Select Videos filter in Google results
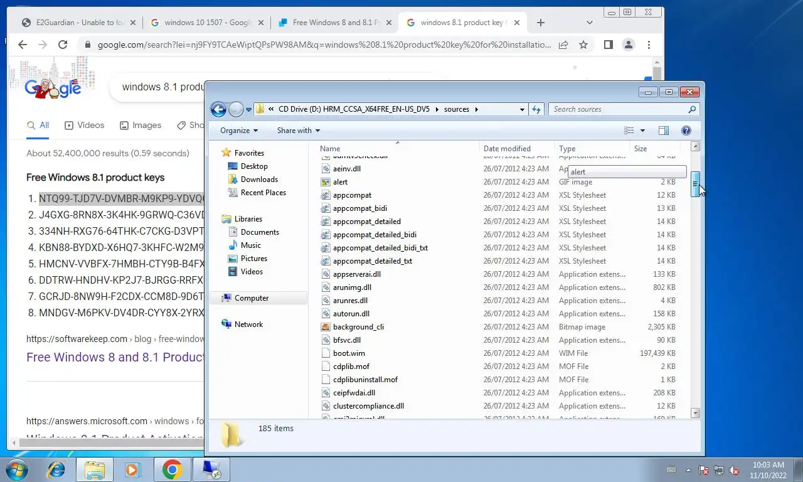This screenshot has height=482, width=803. coord(85,126)
